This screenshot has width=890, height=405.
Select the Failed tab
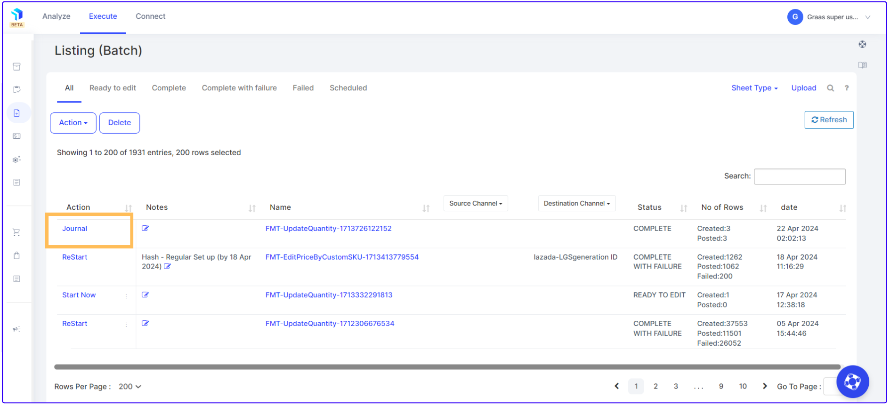click(303, 88)
